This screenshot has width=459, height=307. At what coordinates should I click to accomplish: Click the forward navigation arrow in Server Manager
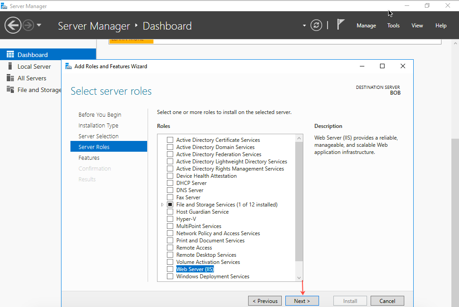28,25
